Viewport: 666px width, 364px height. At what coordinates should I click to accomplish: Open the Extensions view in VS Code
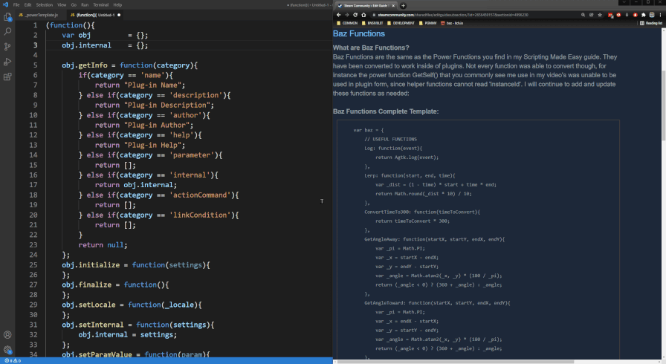tap(7, 77)
